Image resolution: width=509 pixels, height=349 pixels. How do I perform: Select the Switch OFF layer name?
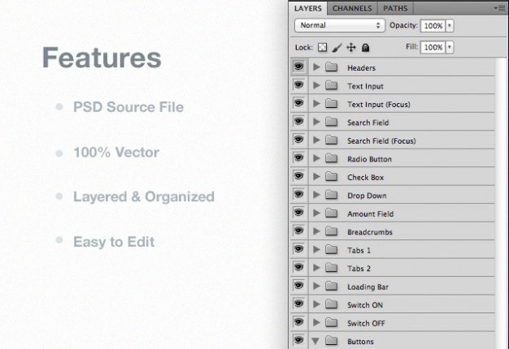(366, 323)
